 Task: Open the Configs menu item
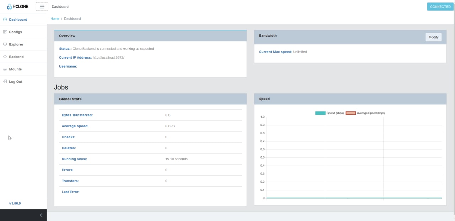[x=15, y=32]
